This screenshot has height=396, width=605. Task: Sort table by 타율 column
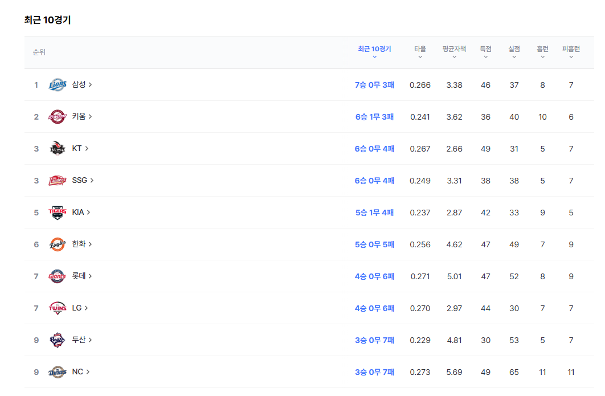point(420,52)
